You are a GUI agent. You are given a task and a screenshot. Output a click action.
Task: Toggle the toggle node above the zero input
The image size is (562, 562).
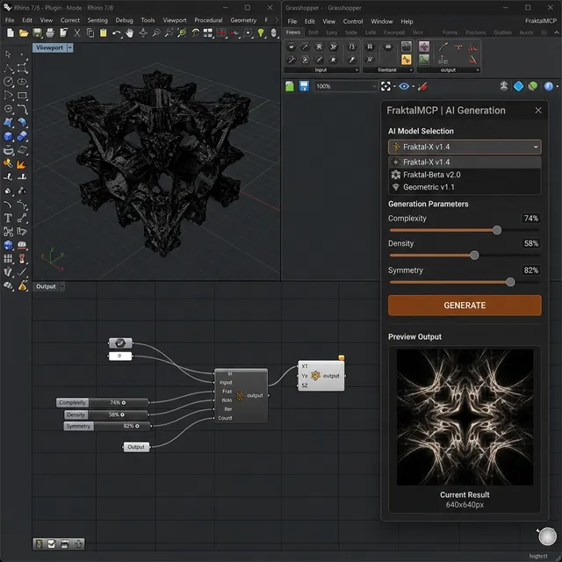pyautogui.click(x=120, y=343)
